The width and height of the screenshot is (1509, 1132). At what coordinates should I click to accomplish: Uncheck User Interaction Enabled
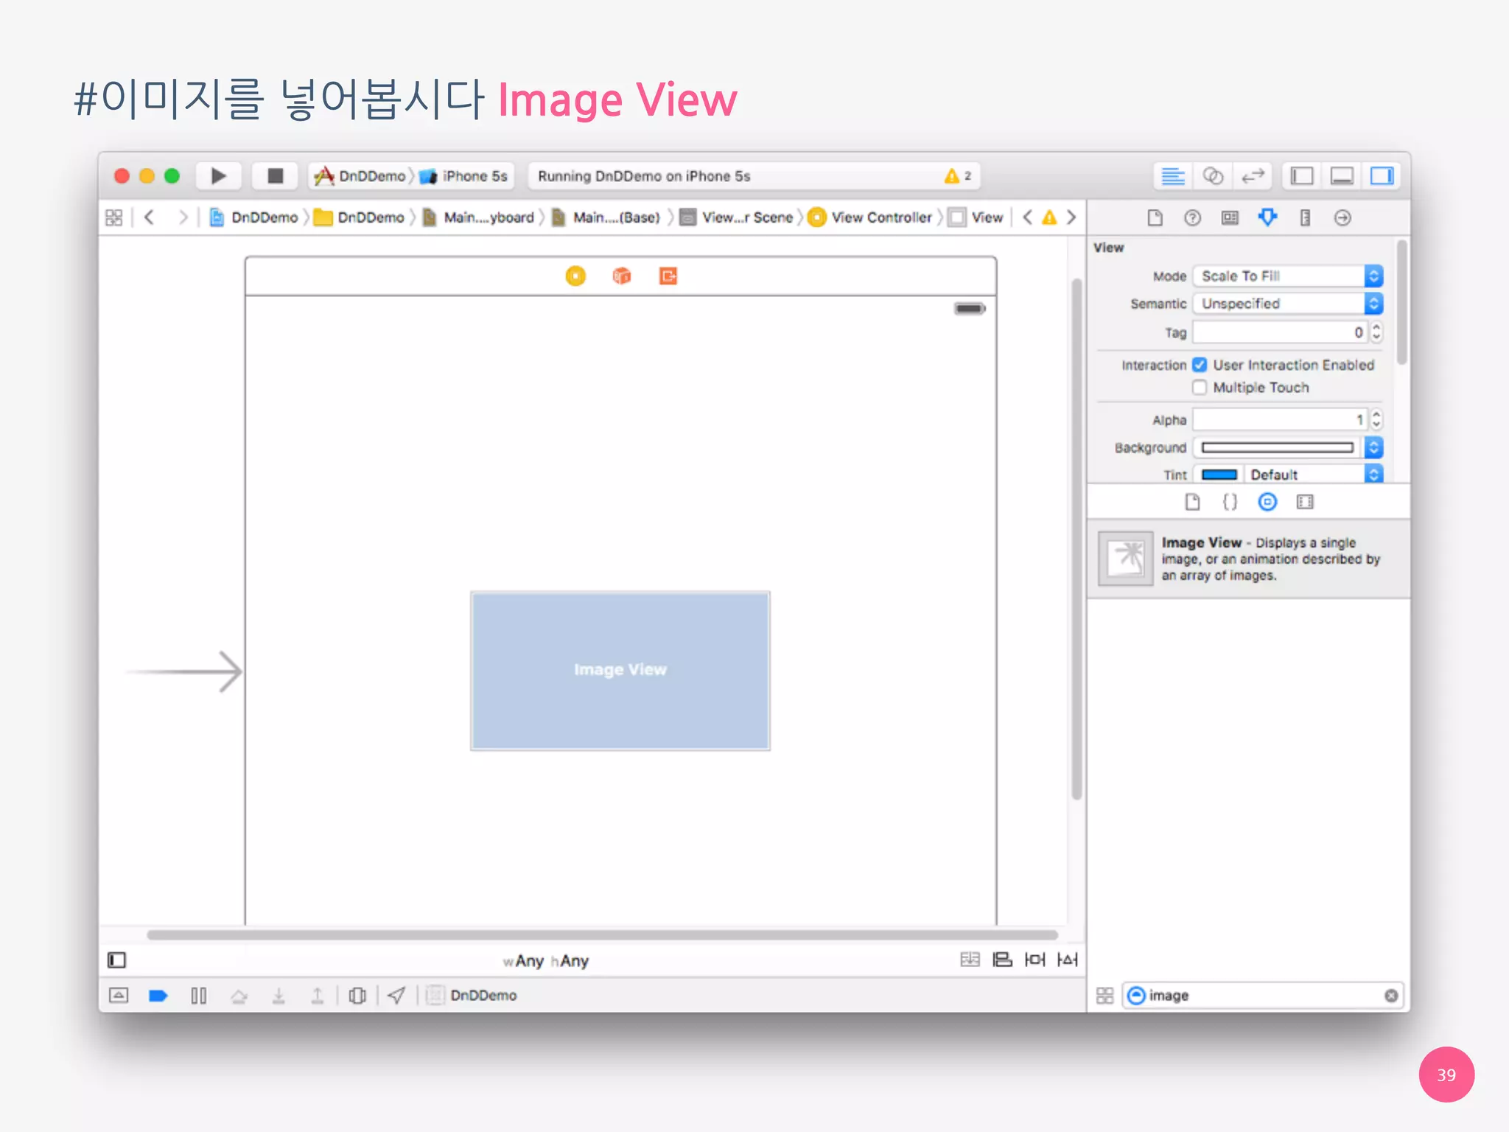point(1200,365)
